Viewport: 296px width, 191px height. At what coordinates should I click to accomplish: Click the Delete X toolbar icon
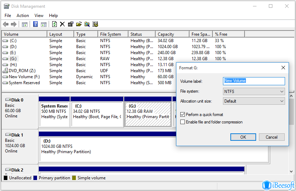(62, 24)
